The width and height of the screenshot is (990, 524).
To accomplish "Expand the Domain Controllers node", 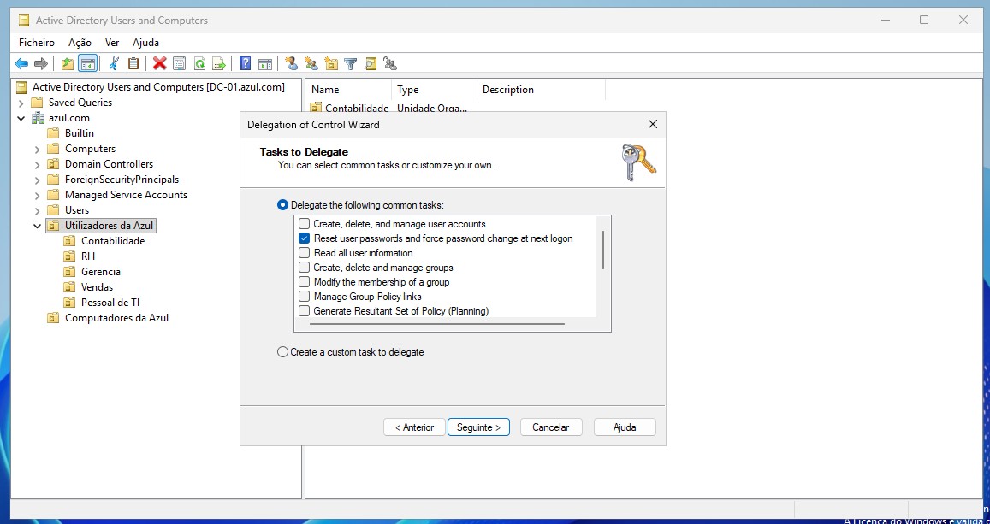I will point(38,164).
